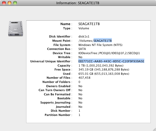Click the 'Connection Bus' label
This screenshot has height=131, width=156.
59,49
